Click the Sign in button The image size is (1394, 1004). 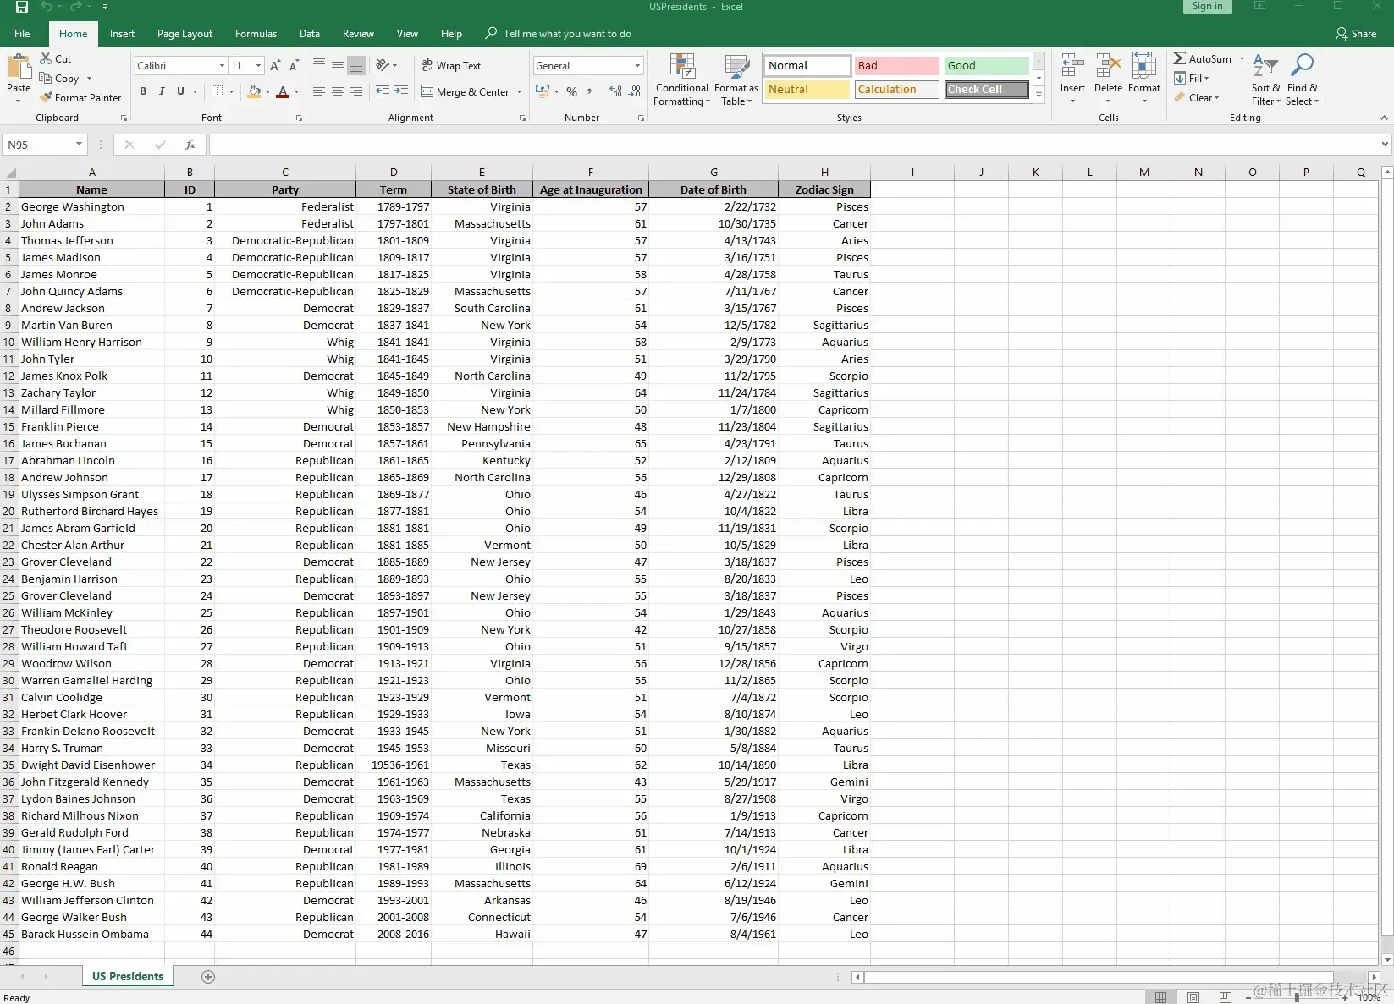(x=1207, y=7)
